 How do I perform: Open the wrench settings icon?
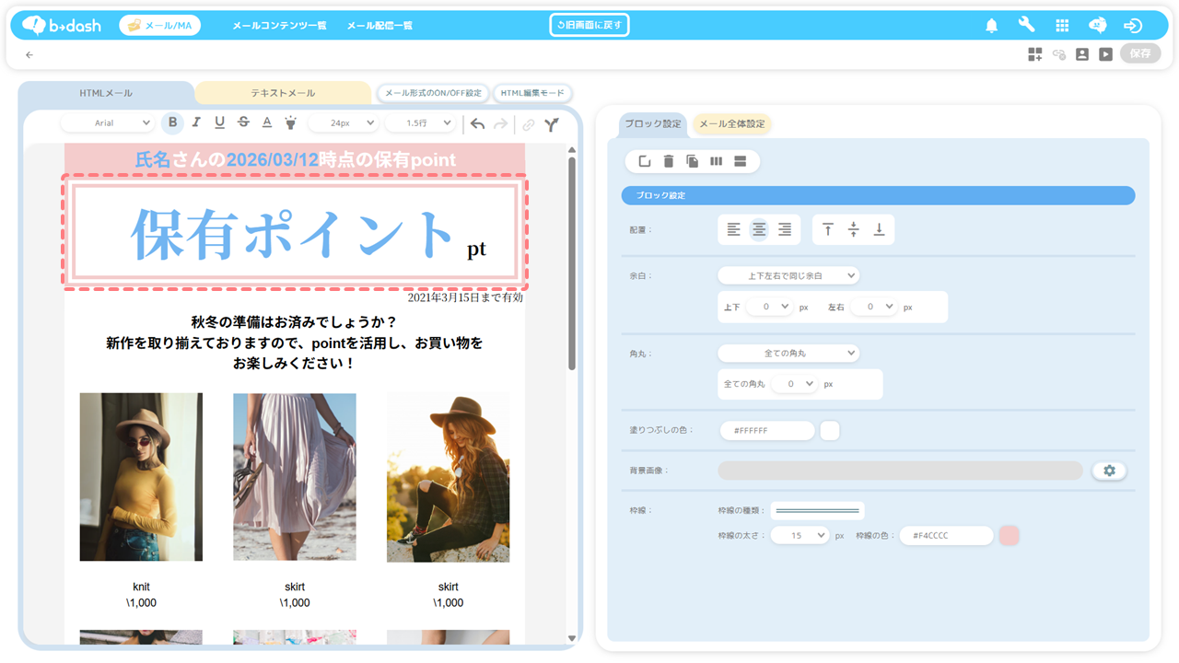(1026, 26)
